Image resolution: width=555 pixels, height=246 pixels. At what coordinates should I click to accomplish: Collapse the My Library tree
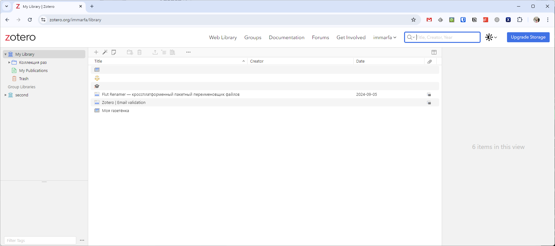5,54
